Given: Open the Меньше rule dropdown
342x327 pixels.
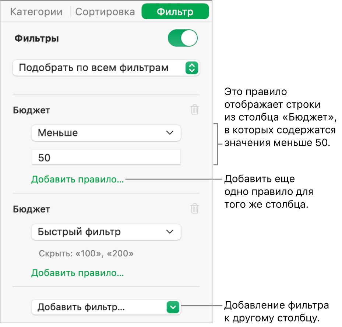Looking at the screenshot, I should 106,133.
